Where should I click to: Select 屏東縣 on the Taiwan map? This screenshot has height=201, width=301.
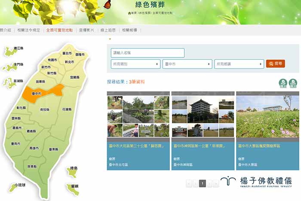pos(32,167)
